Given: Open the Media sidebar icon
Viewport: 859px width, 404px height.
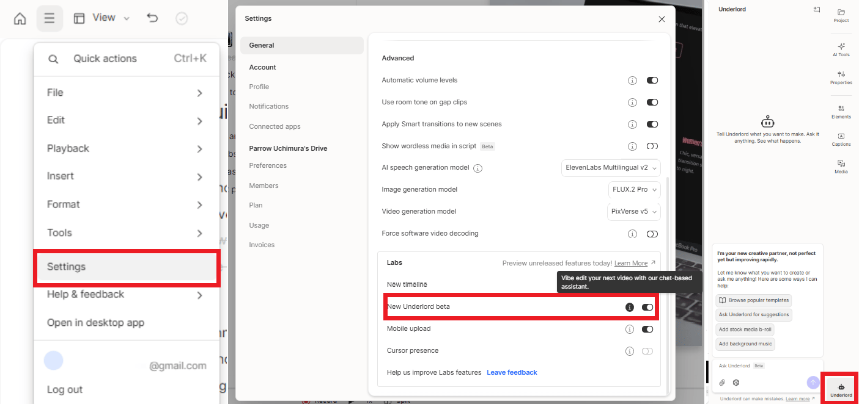Looking at the screenshot, I should 841,167.
